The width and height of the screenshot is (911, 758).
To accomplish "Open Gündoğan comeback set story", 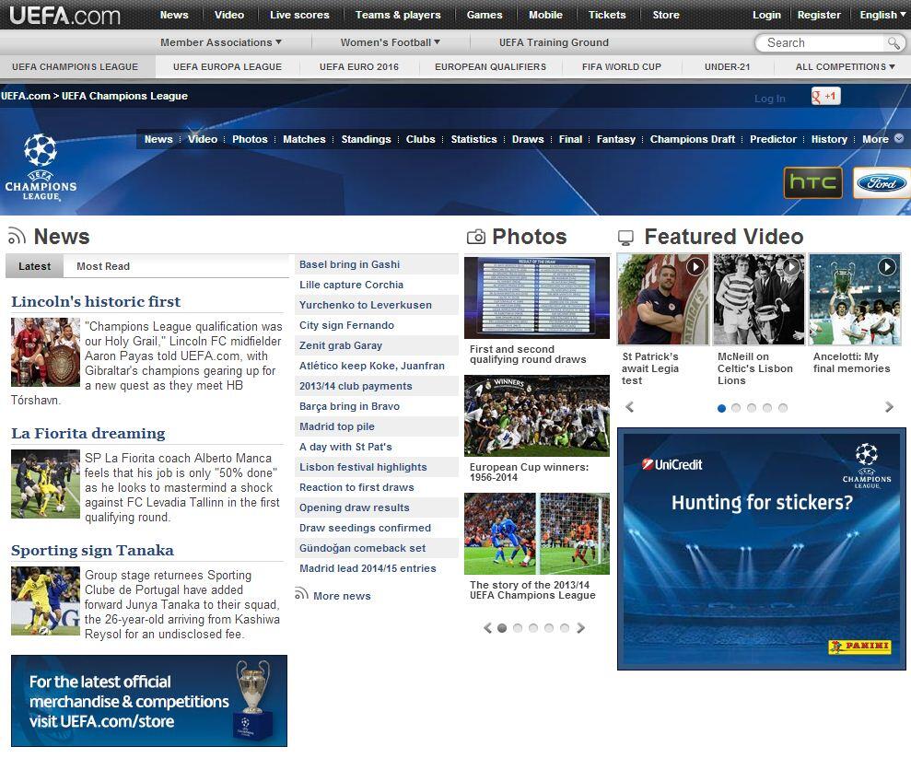I will coord(362,548).
